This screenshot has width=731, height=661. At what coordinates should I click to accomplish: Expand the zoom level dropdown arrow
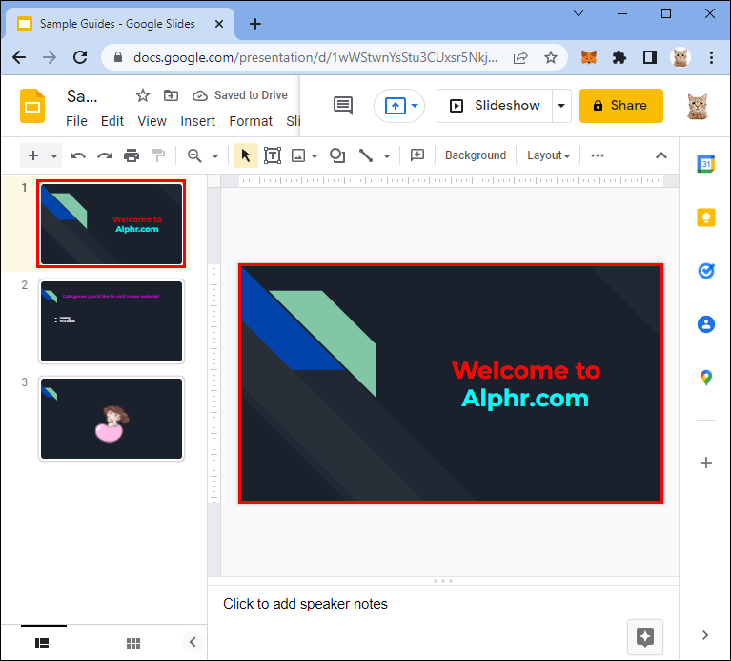[x=215, y=155]
